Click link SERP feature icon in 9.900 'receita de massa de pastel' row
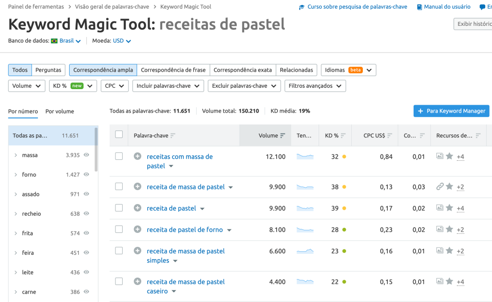 point(440,186)
